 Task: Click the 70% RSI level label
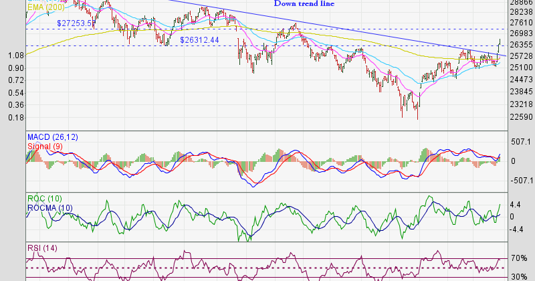pos(519,258)
